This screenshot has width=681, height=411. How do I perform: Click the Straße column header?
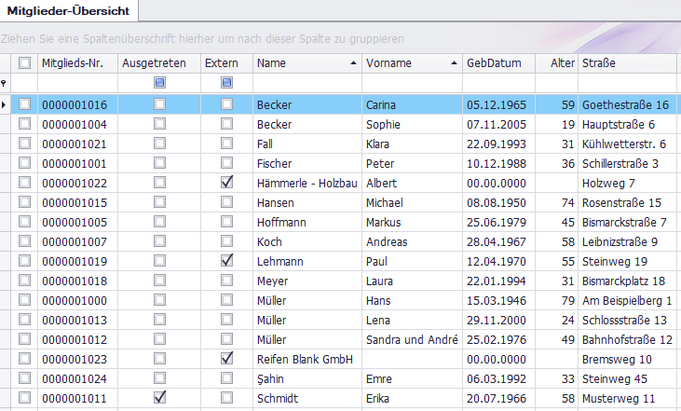624,63
